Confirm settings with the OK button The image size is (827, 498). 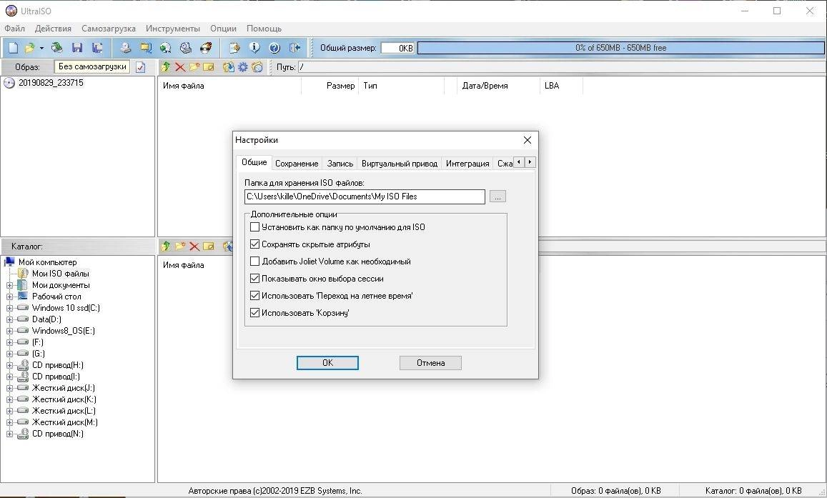(327, 362)
